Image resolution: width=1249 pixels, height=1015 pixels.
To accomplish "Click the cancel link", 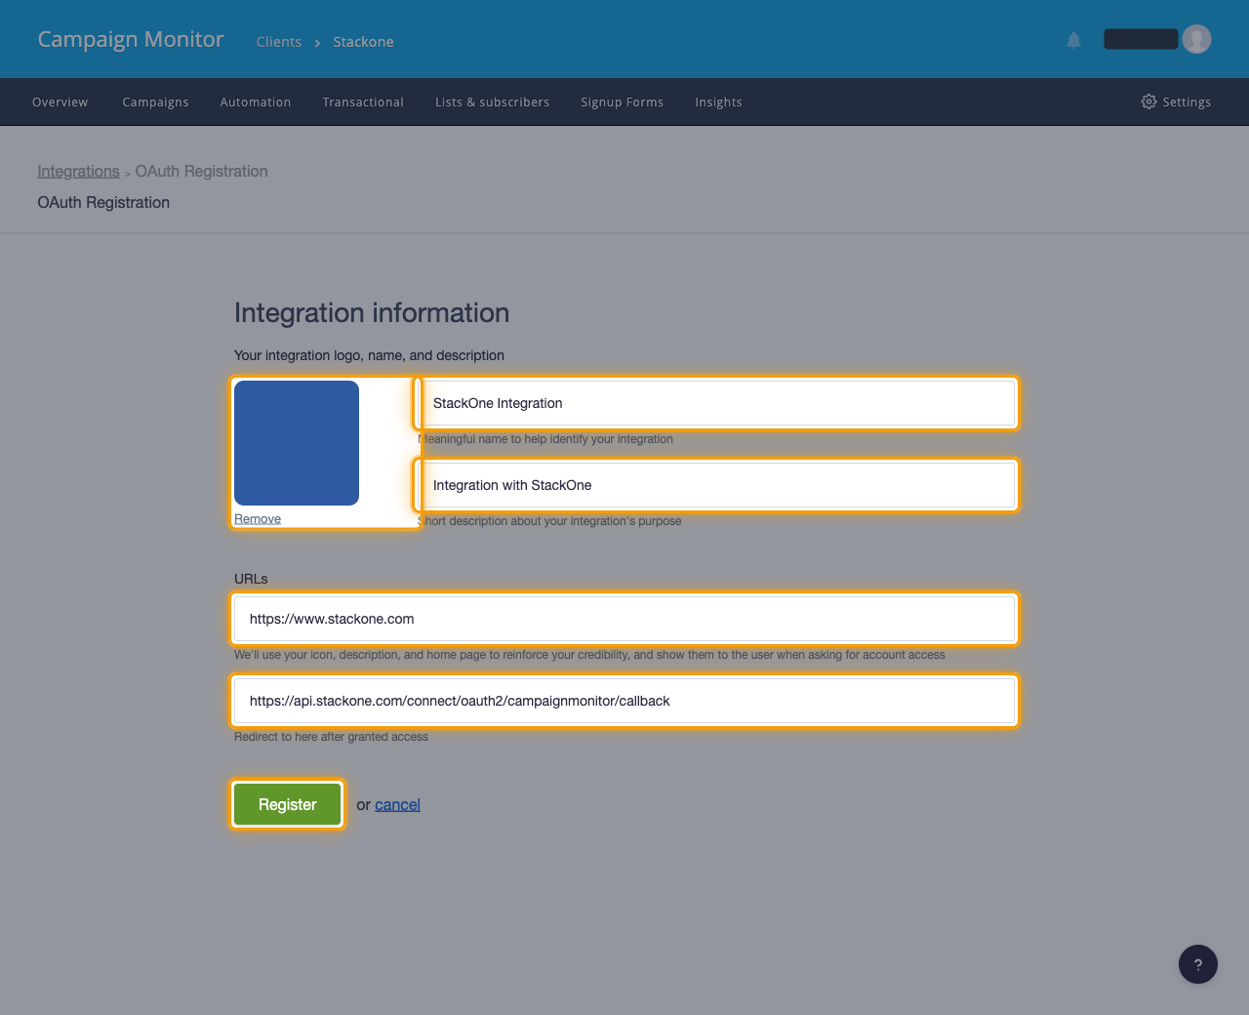I will (x=397, y=804).
